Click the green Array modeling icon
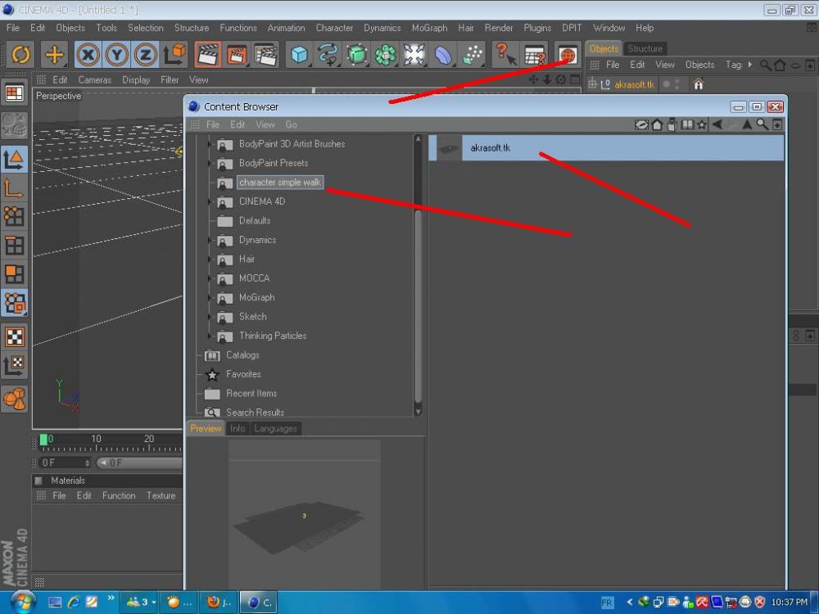The height and width of the screenshot is (614, 819). pyautogui.click(x=386, y=54)
